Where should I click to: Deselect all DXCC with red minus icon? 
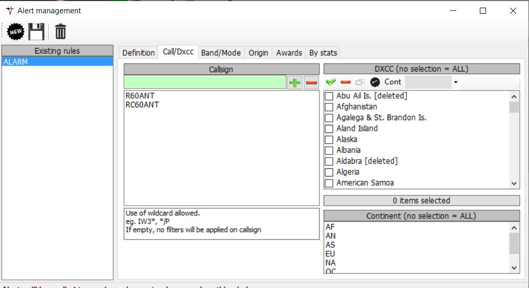(346, 82)
